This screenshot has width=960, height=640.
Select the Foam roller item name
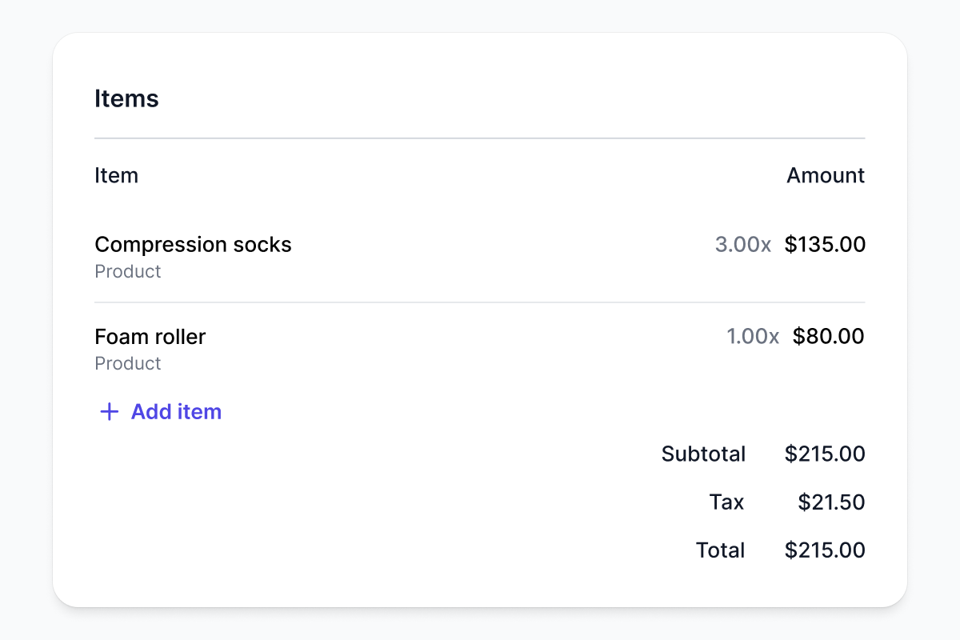[x=150, y=336]
